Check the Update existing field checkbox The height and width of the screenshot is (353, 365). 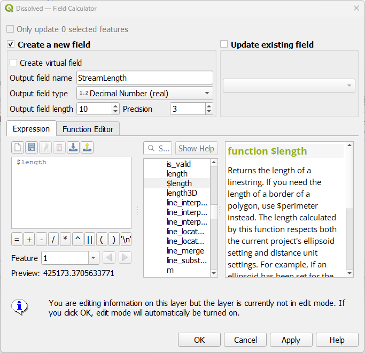(224, 44)
